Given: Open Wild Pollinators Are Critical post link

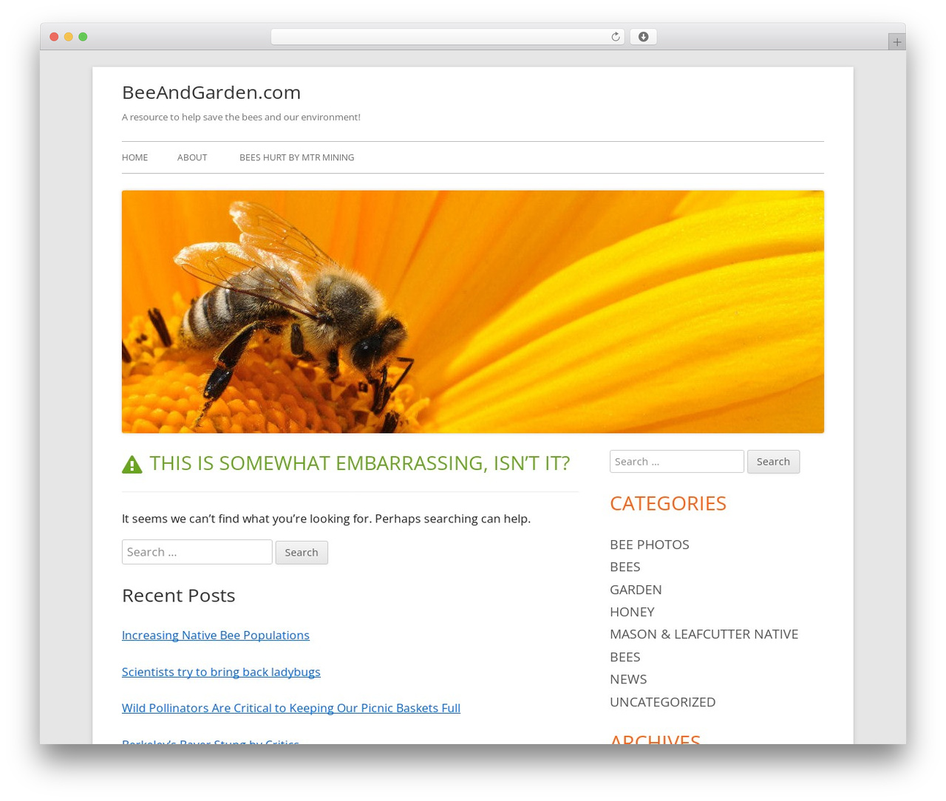Looking at the screenshot, I should tap(291, 708).
